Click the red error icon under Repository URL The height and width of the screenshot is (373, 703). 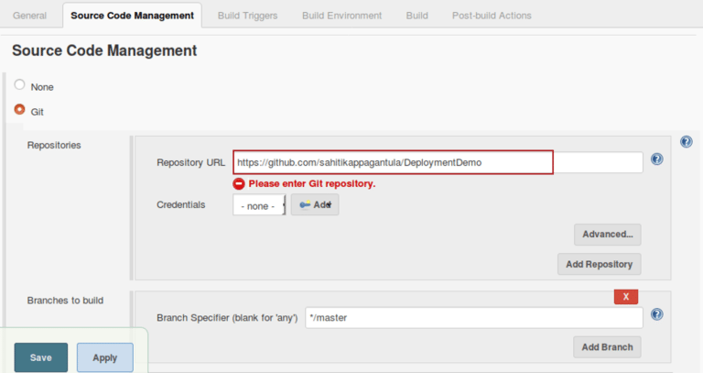(x=239, y=183)
